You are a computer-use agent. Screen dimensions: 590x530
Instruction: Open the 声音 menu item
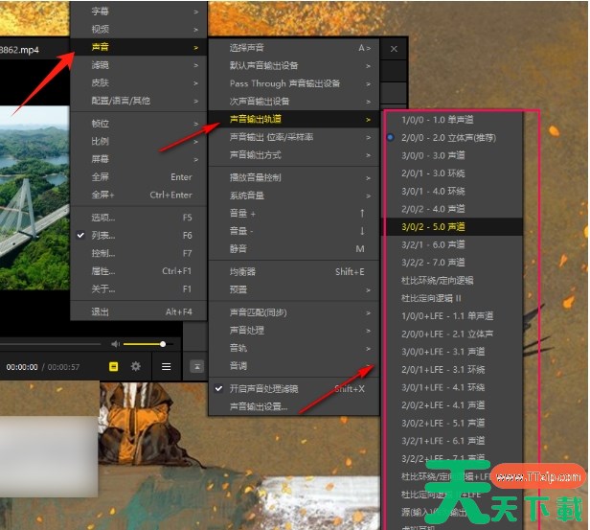[139, 47]
